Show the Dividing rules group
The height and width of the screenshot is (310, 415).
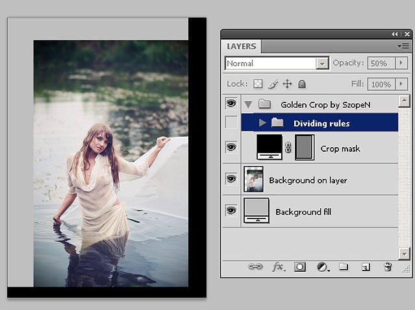click(x=231, y=123)
